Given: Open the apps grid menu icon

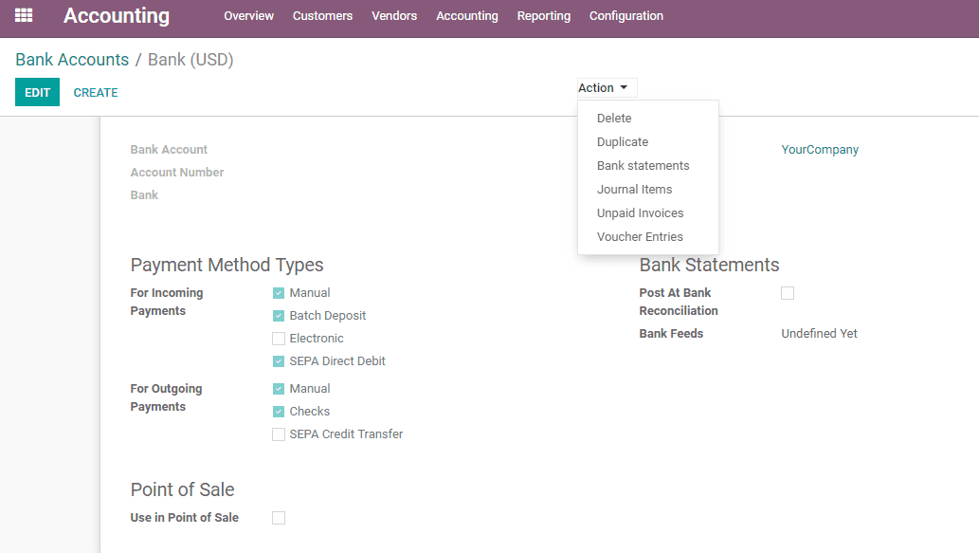Looking at the screenshot, I should tap(24, 15).
